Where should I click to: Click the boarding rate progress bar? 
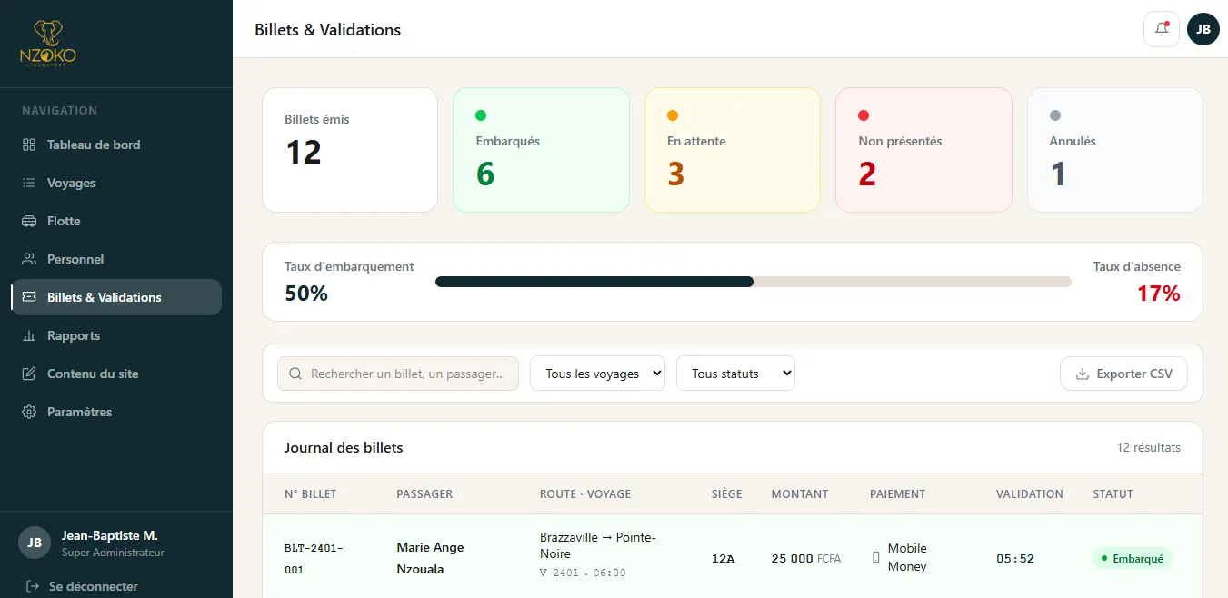[x=754, y=282]
